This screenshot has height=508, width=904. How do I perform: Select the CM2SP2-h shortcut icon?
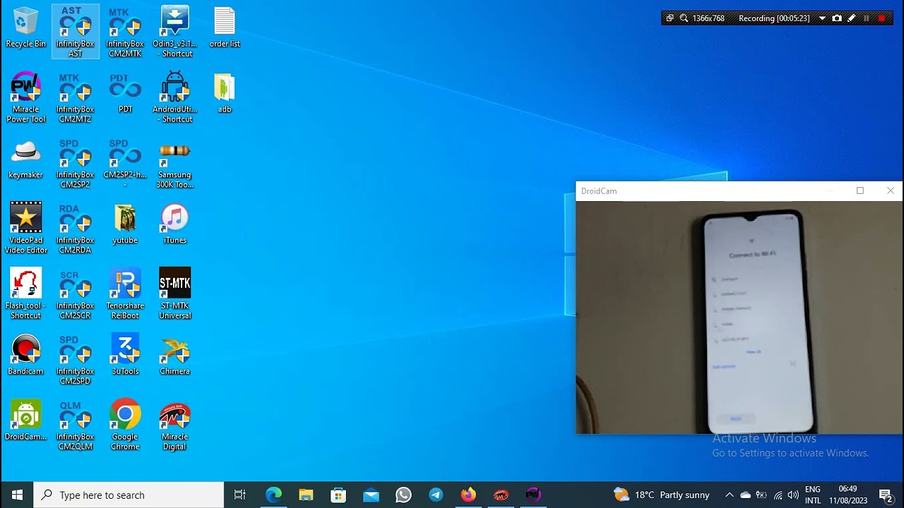(x=125, y=163)
